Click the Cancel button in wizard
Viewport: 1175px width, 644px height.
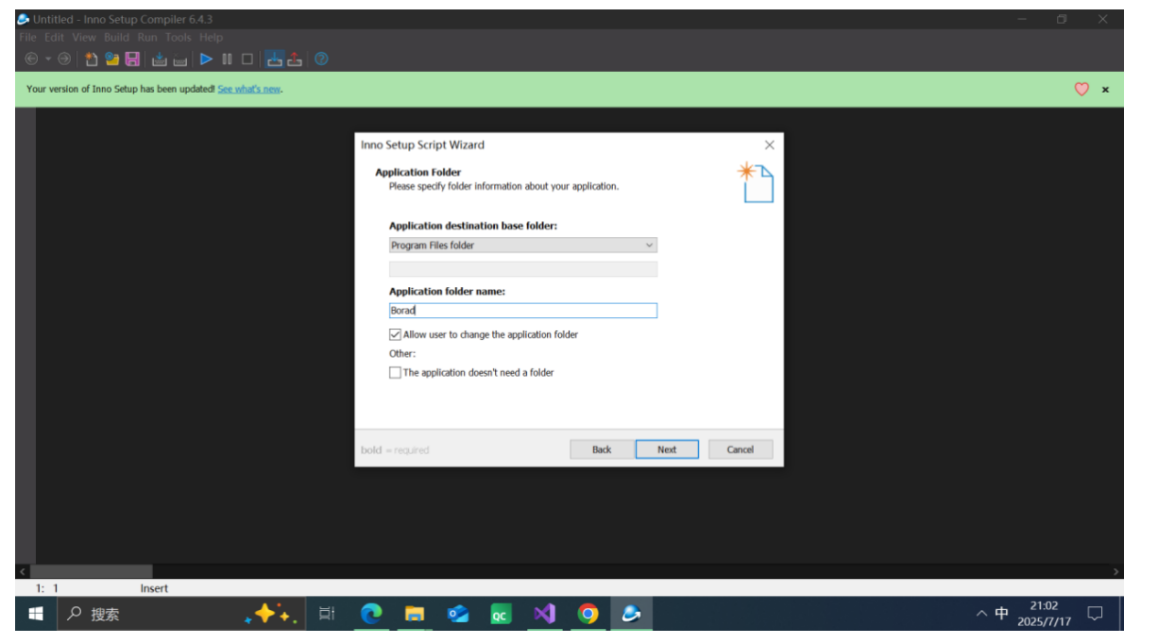(x=741, y=449)
